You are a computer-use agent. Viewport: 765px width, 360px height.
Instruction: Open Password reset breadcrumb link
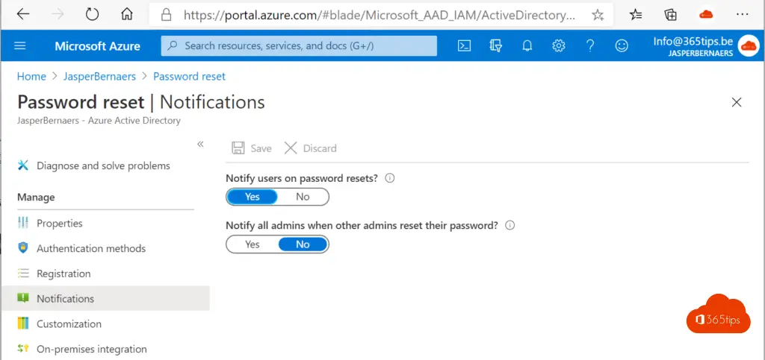(x=189, y=76)
